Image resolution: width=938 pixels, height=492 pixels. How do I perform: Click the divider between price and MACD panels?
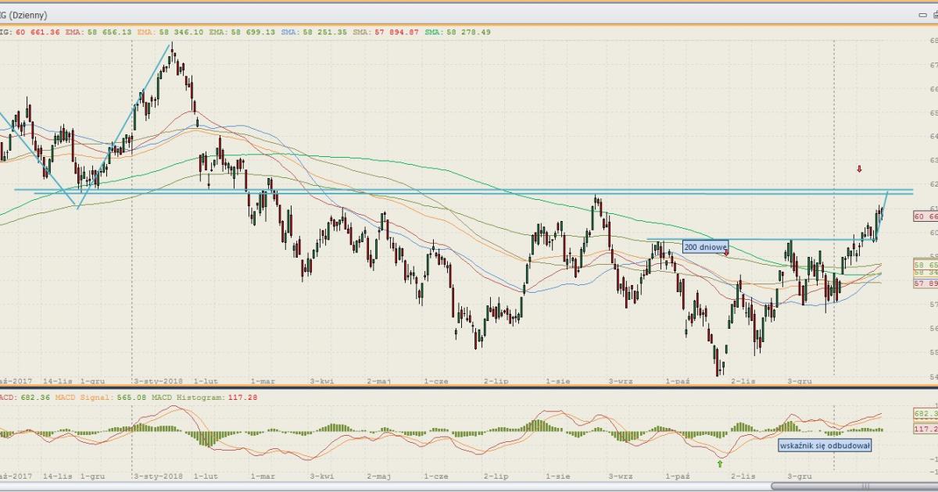(x=469, y=387)
